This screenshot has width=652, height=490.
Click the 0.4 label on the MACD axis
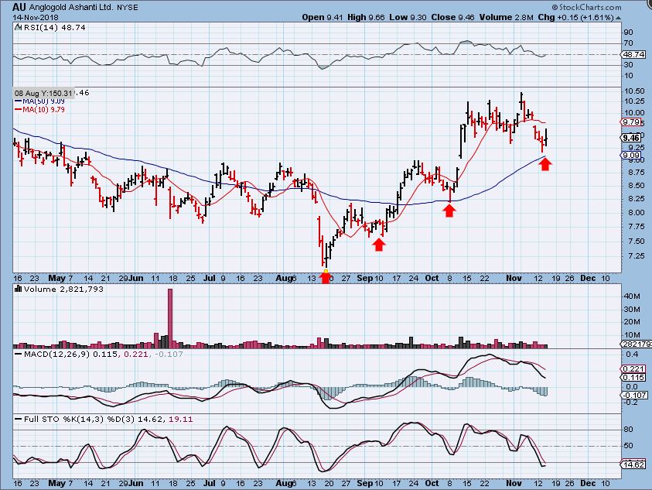click(632, 355)
